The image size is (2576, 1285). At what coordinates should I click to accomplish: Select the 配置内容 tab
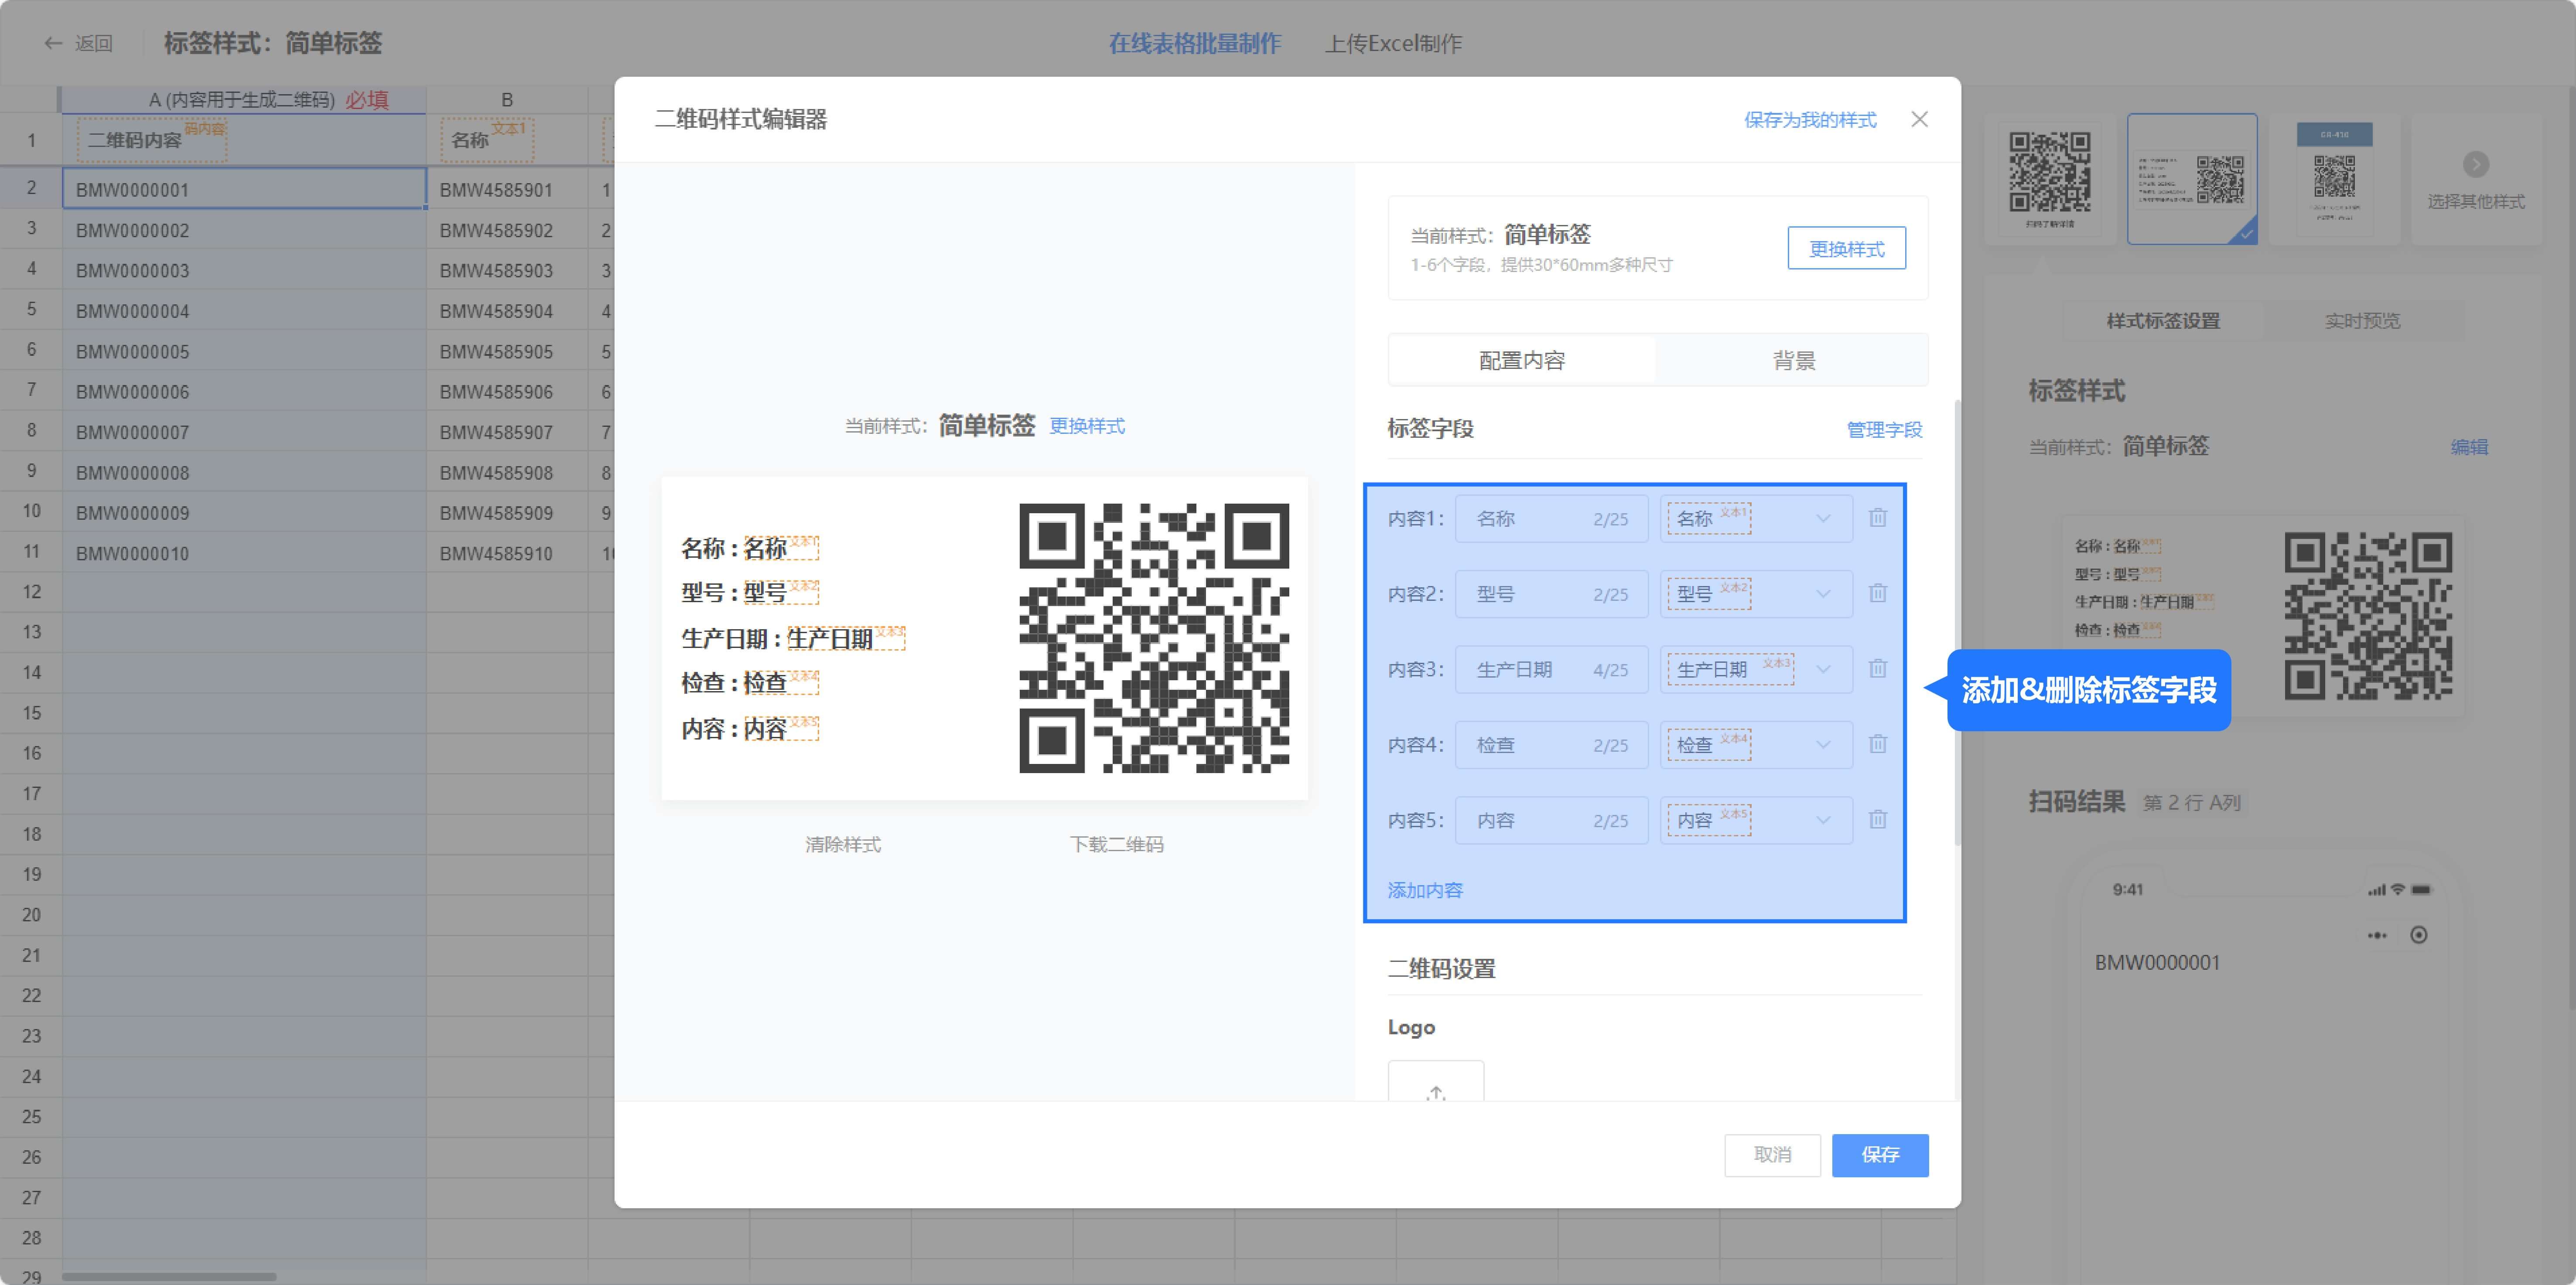(x=1521, y=360)
